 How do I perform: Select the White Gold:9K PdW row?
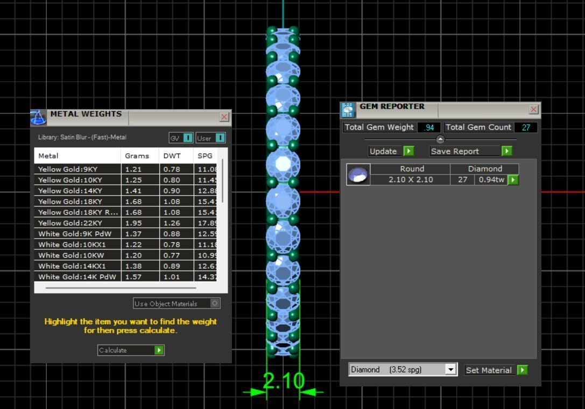point(126,234)
